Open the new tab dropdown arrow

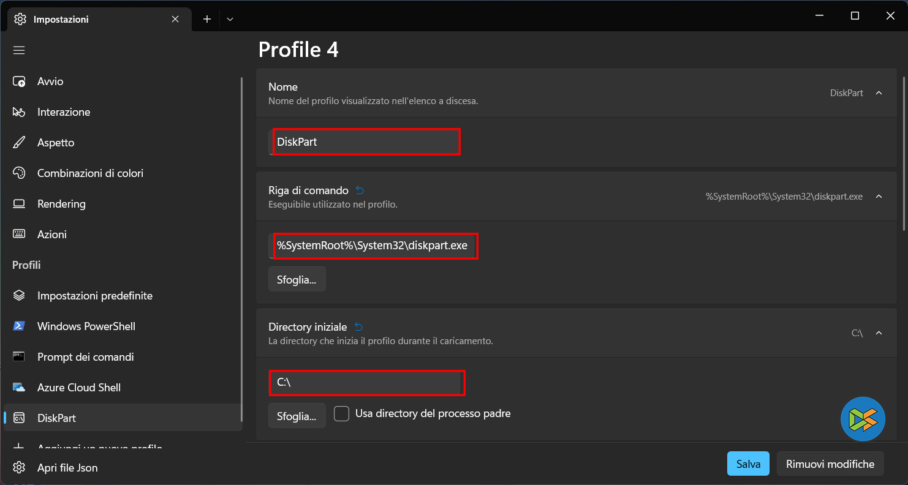[230, 19]
